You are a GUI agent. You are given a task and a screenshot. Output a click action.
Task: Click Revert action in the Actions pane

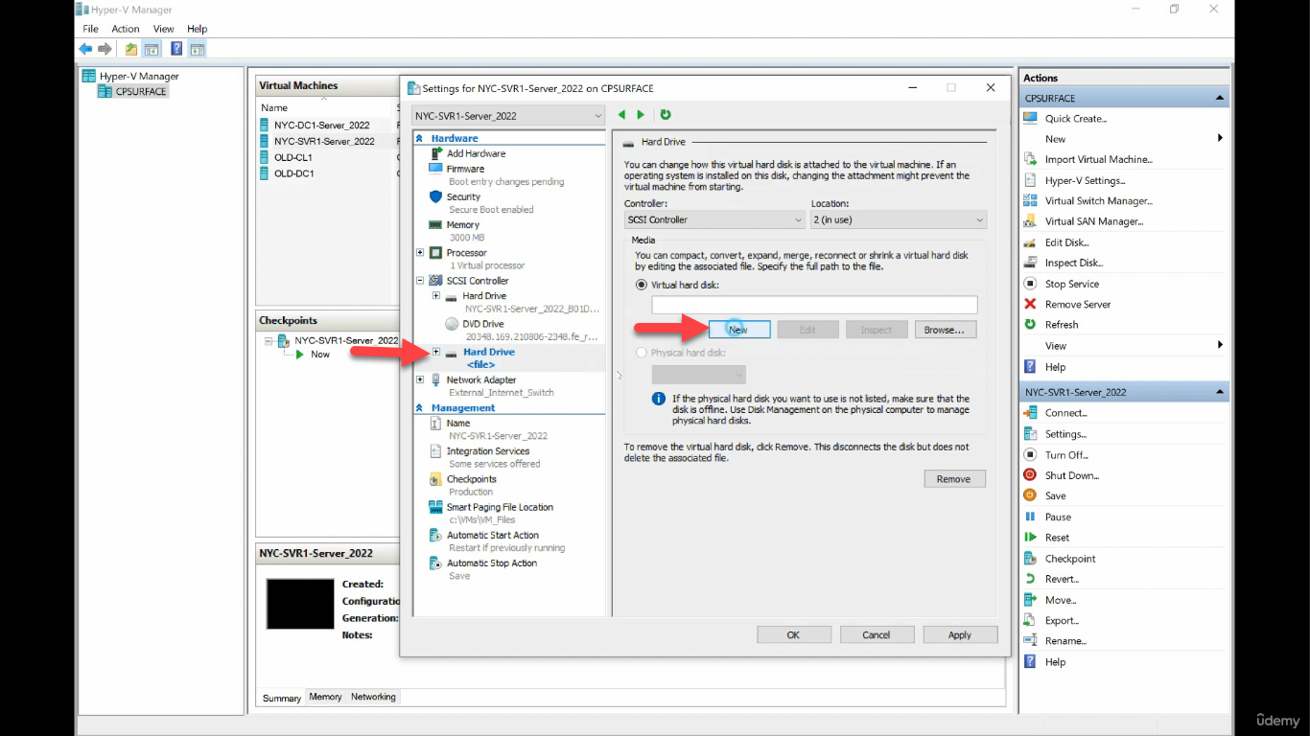coord(1062,579)
